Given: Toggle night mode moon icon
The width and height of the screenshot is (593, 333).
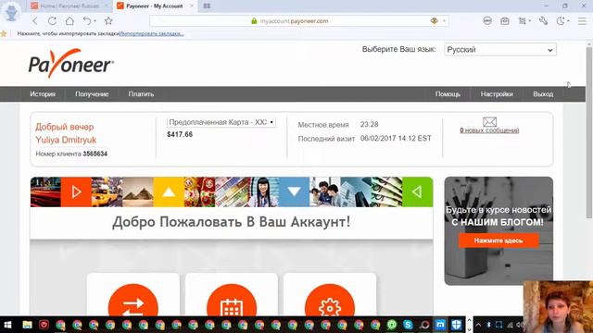Looking at the screenshot, I should point(561,21).
